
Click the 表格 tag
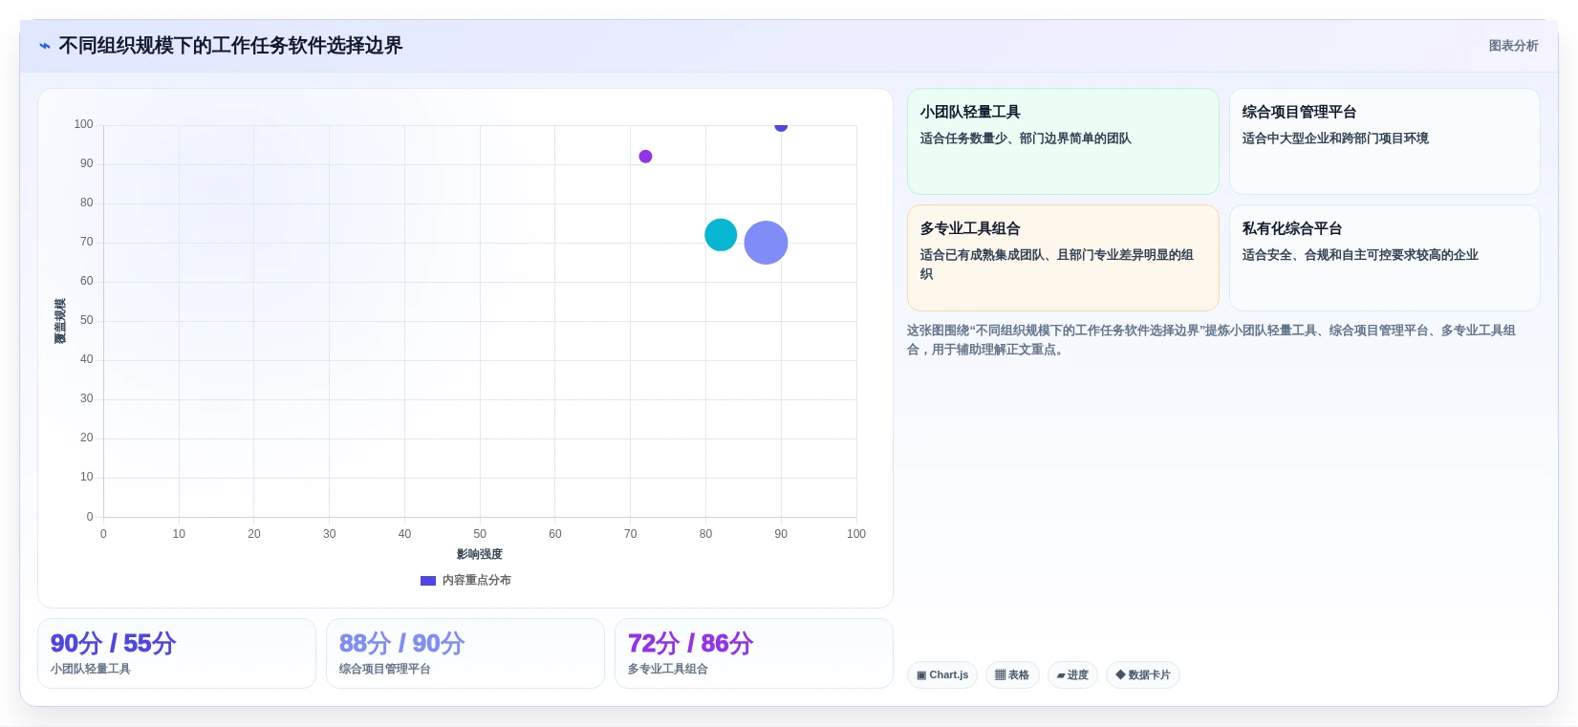[1012, 674]
